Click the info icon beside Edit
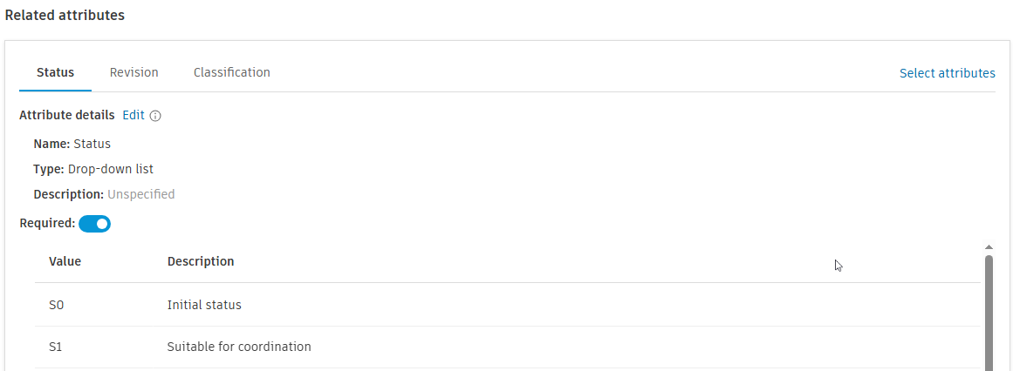 [x=156, y=115]
